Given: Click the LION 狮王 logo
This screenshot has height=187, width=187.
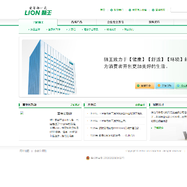Looking at the screenshot, I should [38, 11].
